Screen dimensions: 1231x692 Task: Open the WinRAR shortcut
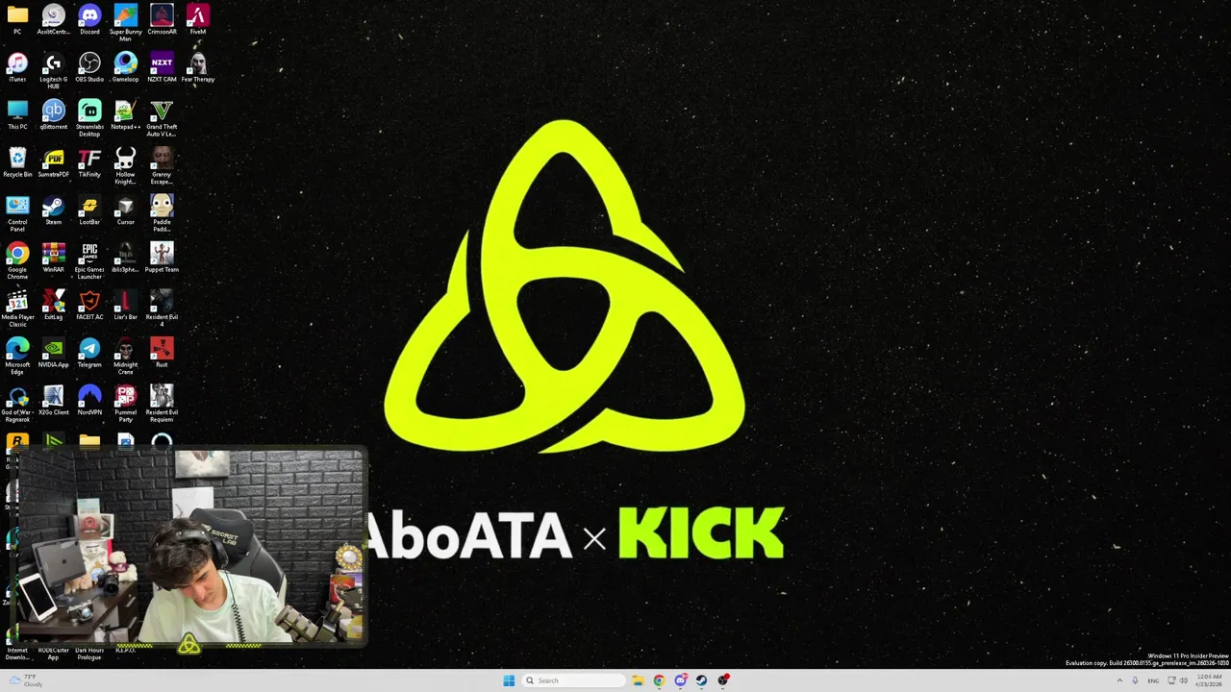(53, 258)
